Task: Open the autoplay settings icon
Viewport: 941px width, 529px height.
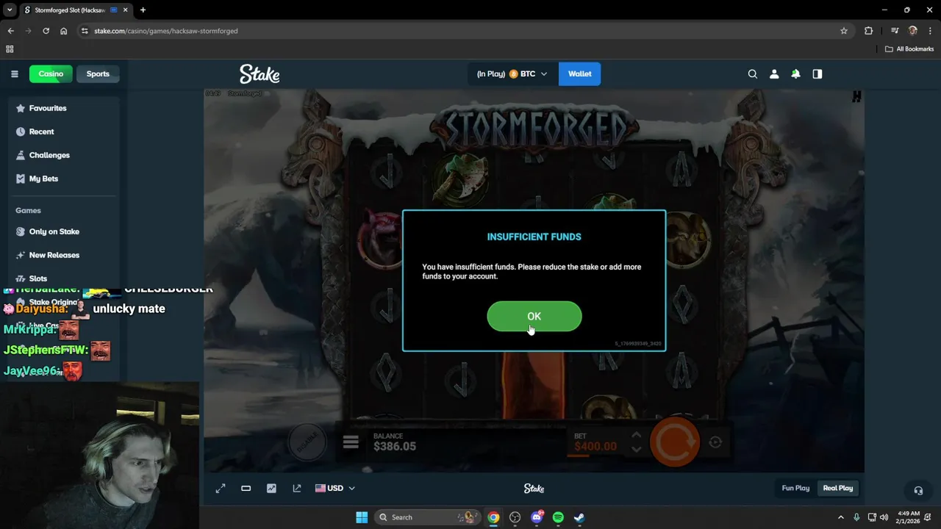Action: click(715, 442)
